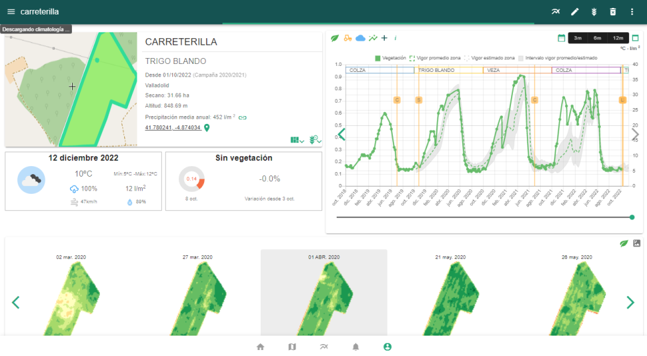Open the calendar date range picker
This screenshot has width=647, height=356.
(561, 38)
